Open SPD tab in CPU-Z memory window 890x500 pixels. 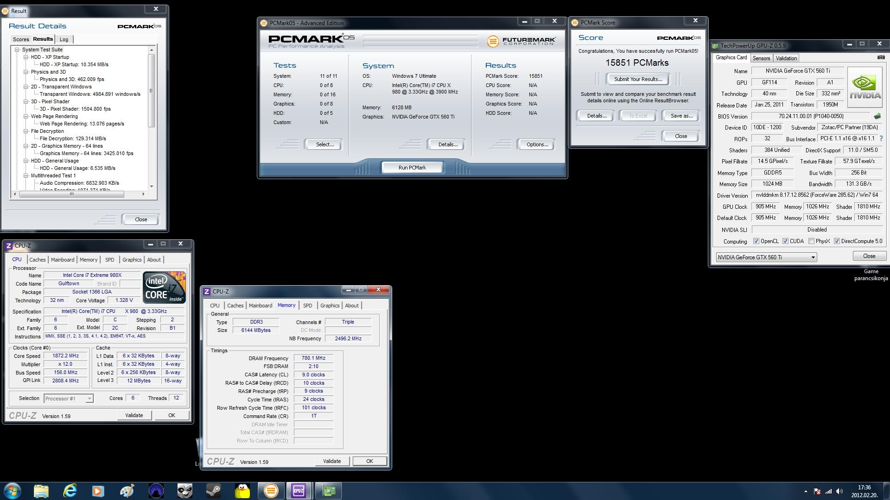tap(308, 306)
